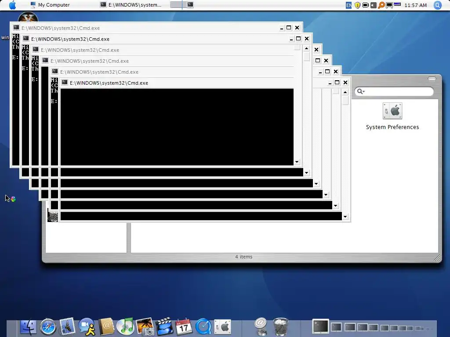
Task: Open System Preferences from the dock
Action: 223,327
